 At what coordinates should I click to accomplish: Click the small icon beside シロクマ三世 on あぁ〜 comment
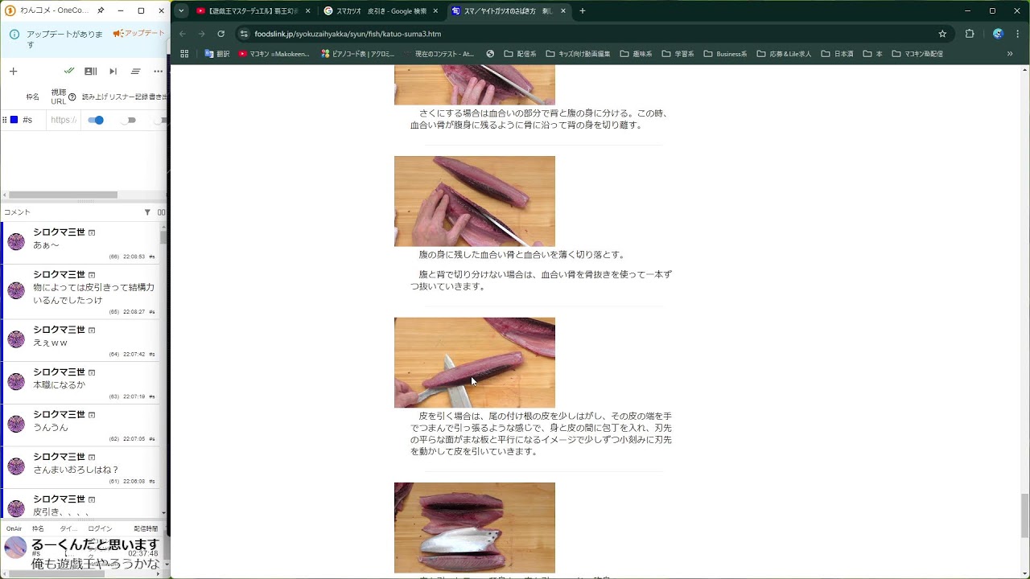[x=92, y=232]
